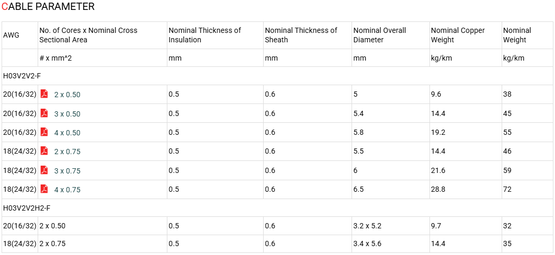Select the H03V2V2H2-F section row

coord(277,208)
